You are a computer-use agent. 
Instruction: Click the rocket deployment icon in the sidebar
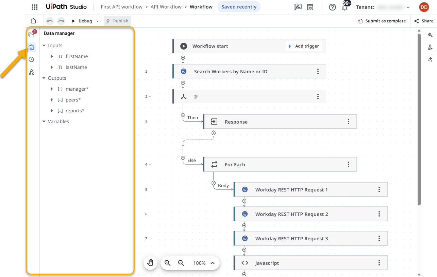[x=32, y=72]
